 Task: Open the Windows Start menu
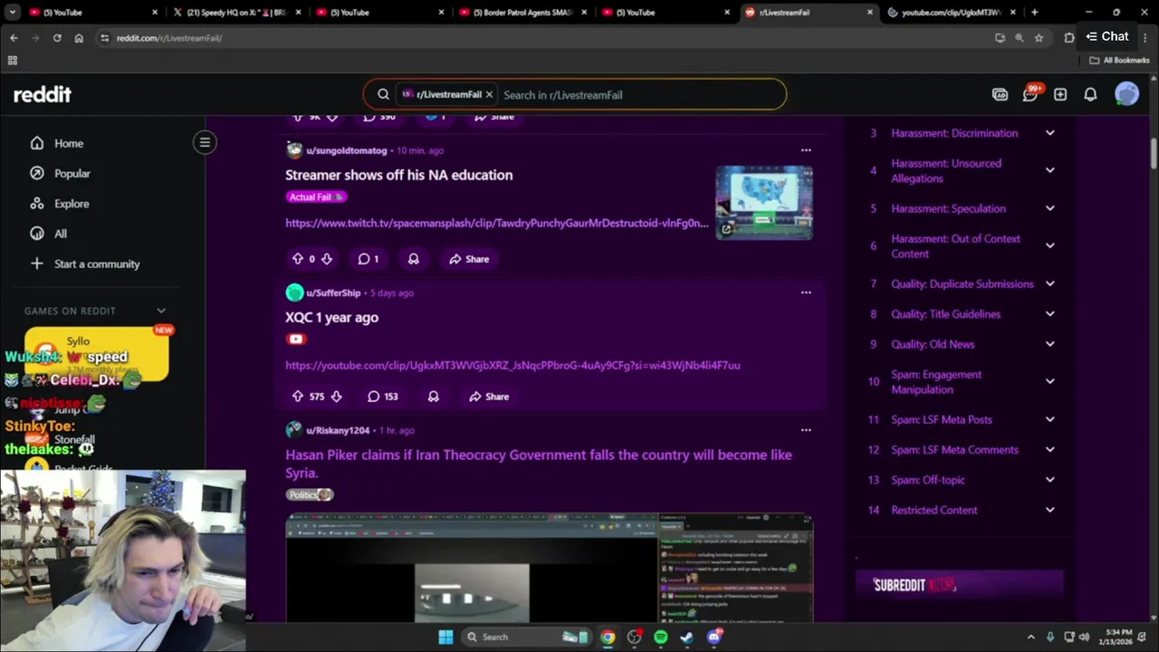coord(445,638)
